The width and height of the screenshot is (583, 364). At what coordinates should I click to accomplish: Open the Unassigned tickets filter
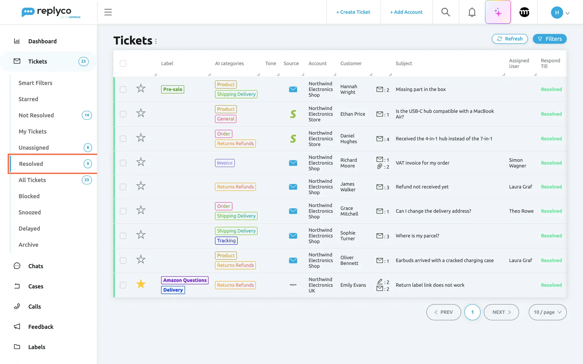click(x=34, y=148)
